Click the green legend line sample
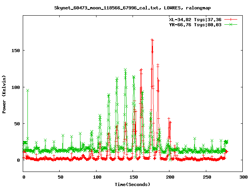 [231, 24]
